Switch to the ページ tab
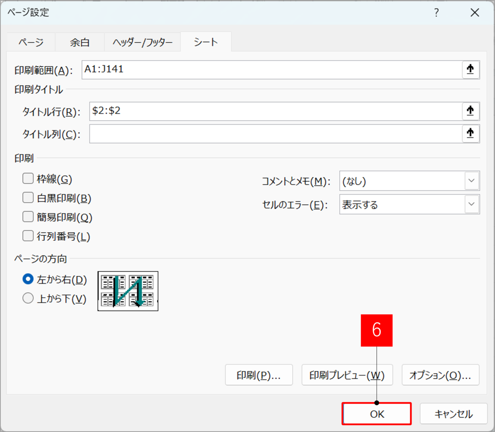Viewport: 495px width, 432px height. (31, 42)
